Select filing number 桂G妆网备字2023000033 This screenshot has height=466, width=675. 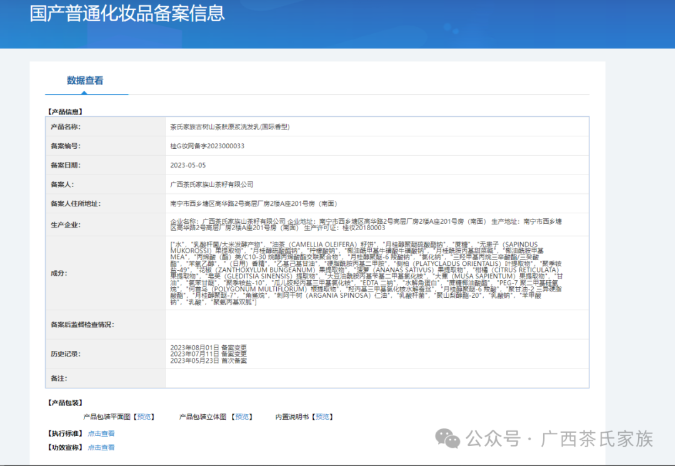(x=207, y=146)
